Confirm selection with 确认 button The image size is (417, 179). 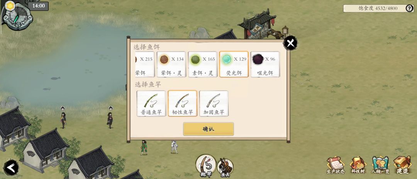pos(208,129)
